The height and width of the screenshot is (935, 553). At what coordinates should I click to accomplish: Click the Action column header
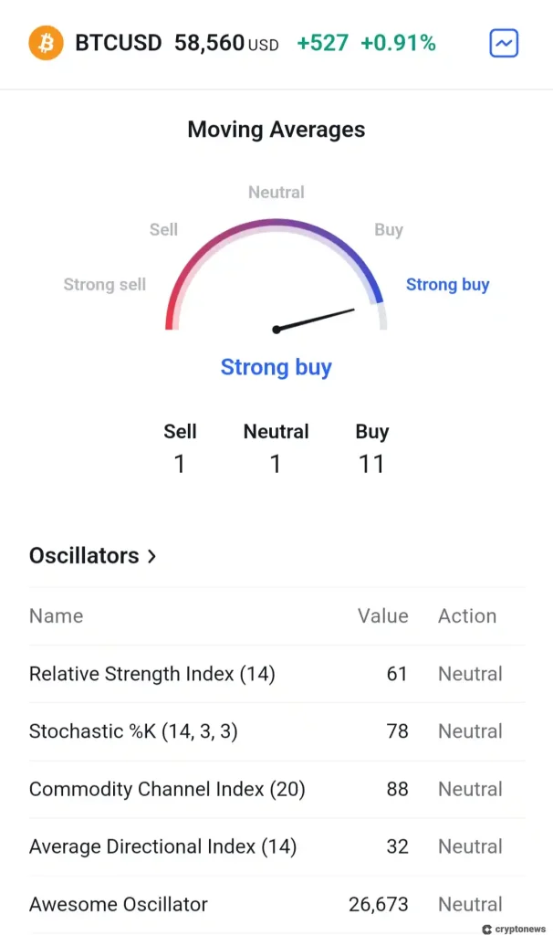[x=466, y=616]
